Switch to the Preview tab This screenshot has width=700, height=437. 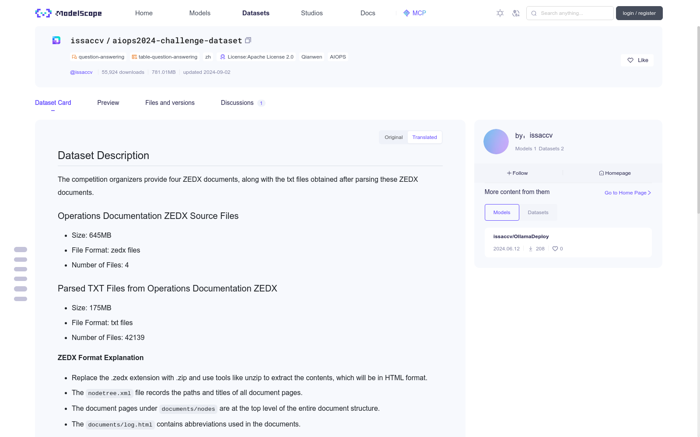coord(108,103)
